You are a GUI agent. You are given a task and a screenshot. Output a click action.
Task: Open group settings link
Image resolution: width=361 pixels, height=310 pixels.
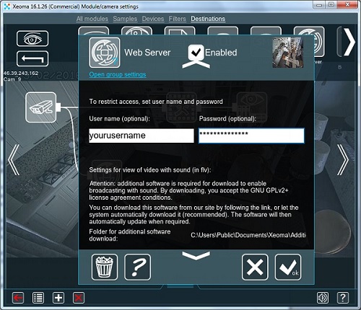click(x=118, y=74)
